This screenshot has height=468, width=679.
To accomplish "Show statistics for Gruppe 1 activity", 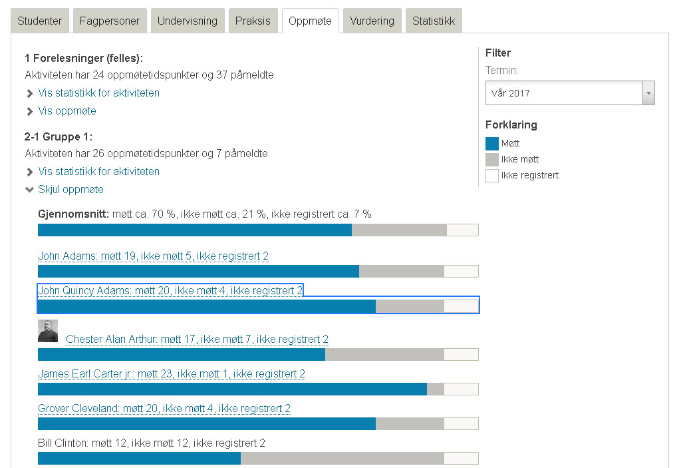I will [98, 172].
